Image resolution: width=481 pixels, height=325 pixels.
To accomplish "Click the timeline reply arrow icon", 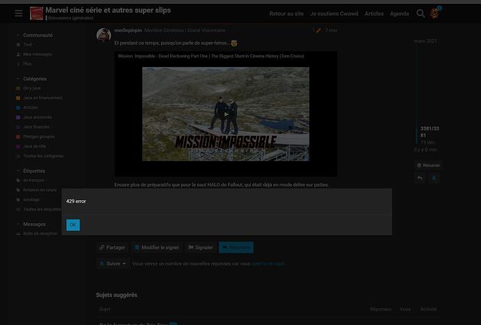I will (x=420, y=178).
